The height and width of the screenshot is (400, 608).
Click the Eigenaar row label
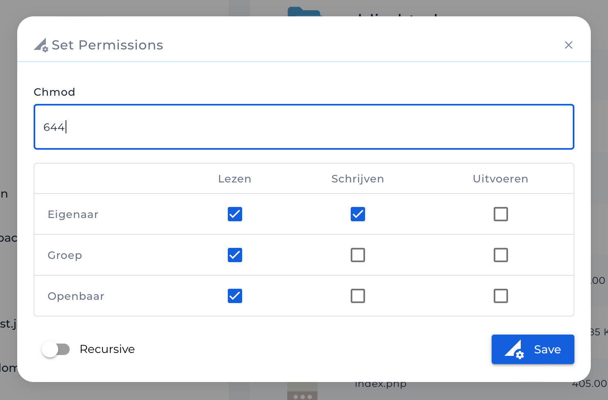coord(73,214)
